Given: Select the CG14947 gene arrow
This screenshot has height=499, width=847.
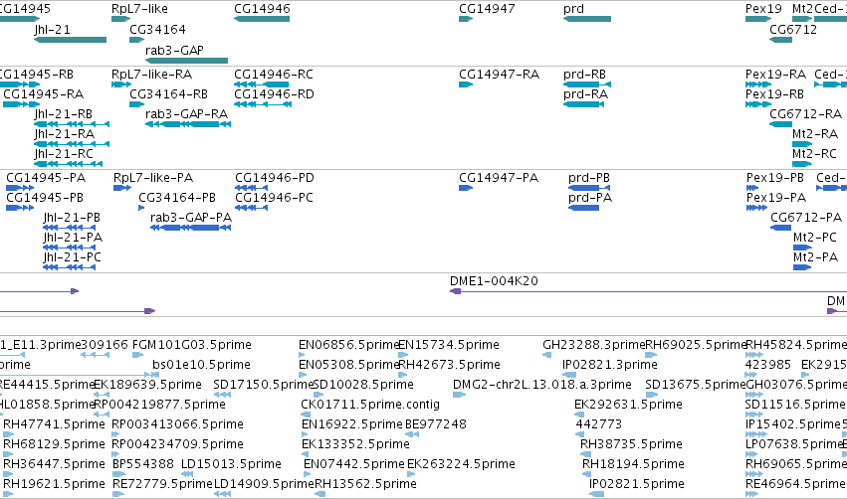Looking at the screenshot, I should 466,19.
